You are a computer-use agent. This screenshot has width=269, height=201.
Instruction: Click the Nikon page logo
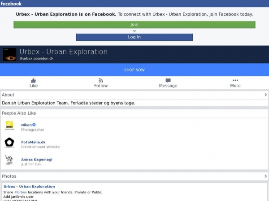click(9, 126)
